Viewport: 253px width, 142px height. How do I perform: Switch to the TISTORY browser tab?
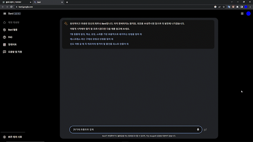point(17,2)
